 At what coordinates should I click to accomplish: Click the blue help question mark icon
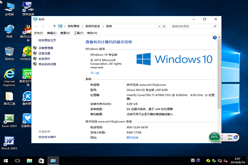click(215, 38)
